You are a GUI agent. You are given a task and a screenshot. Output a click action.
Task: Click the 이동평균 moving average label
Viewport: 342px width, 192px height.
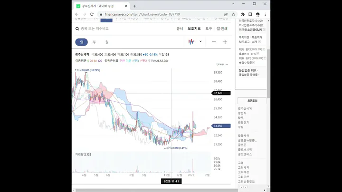(x=81, y=61)
